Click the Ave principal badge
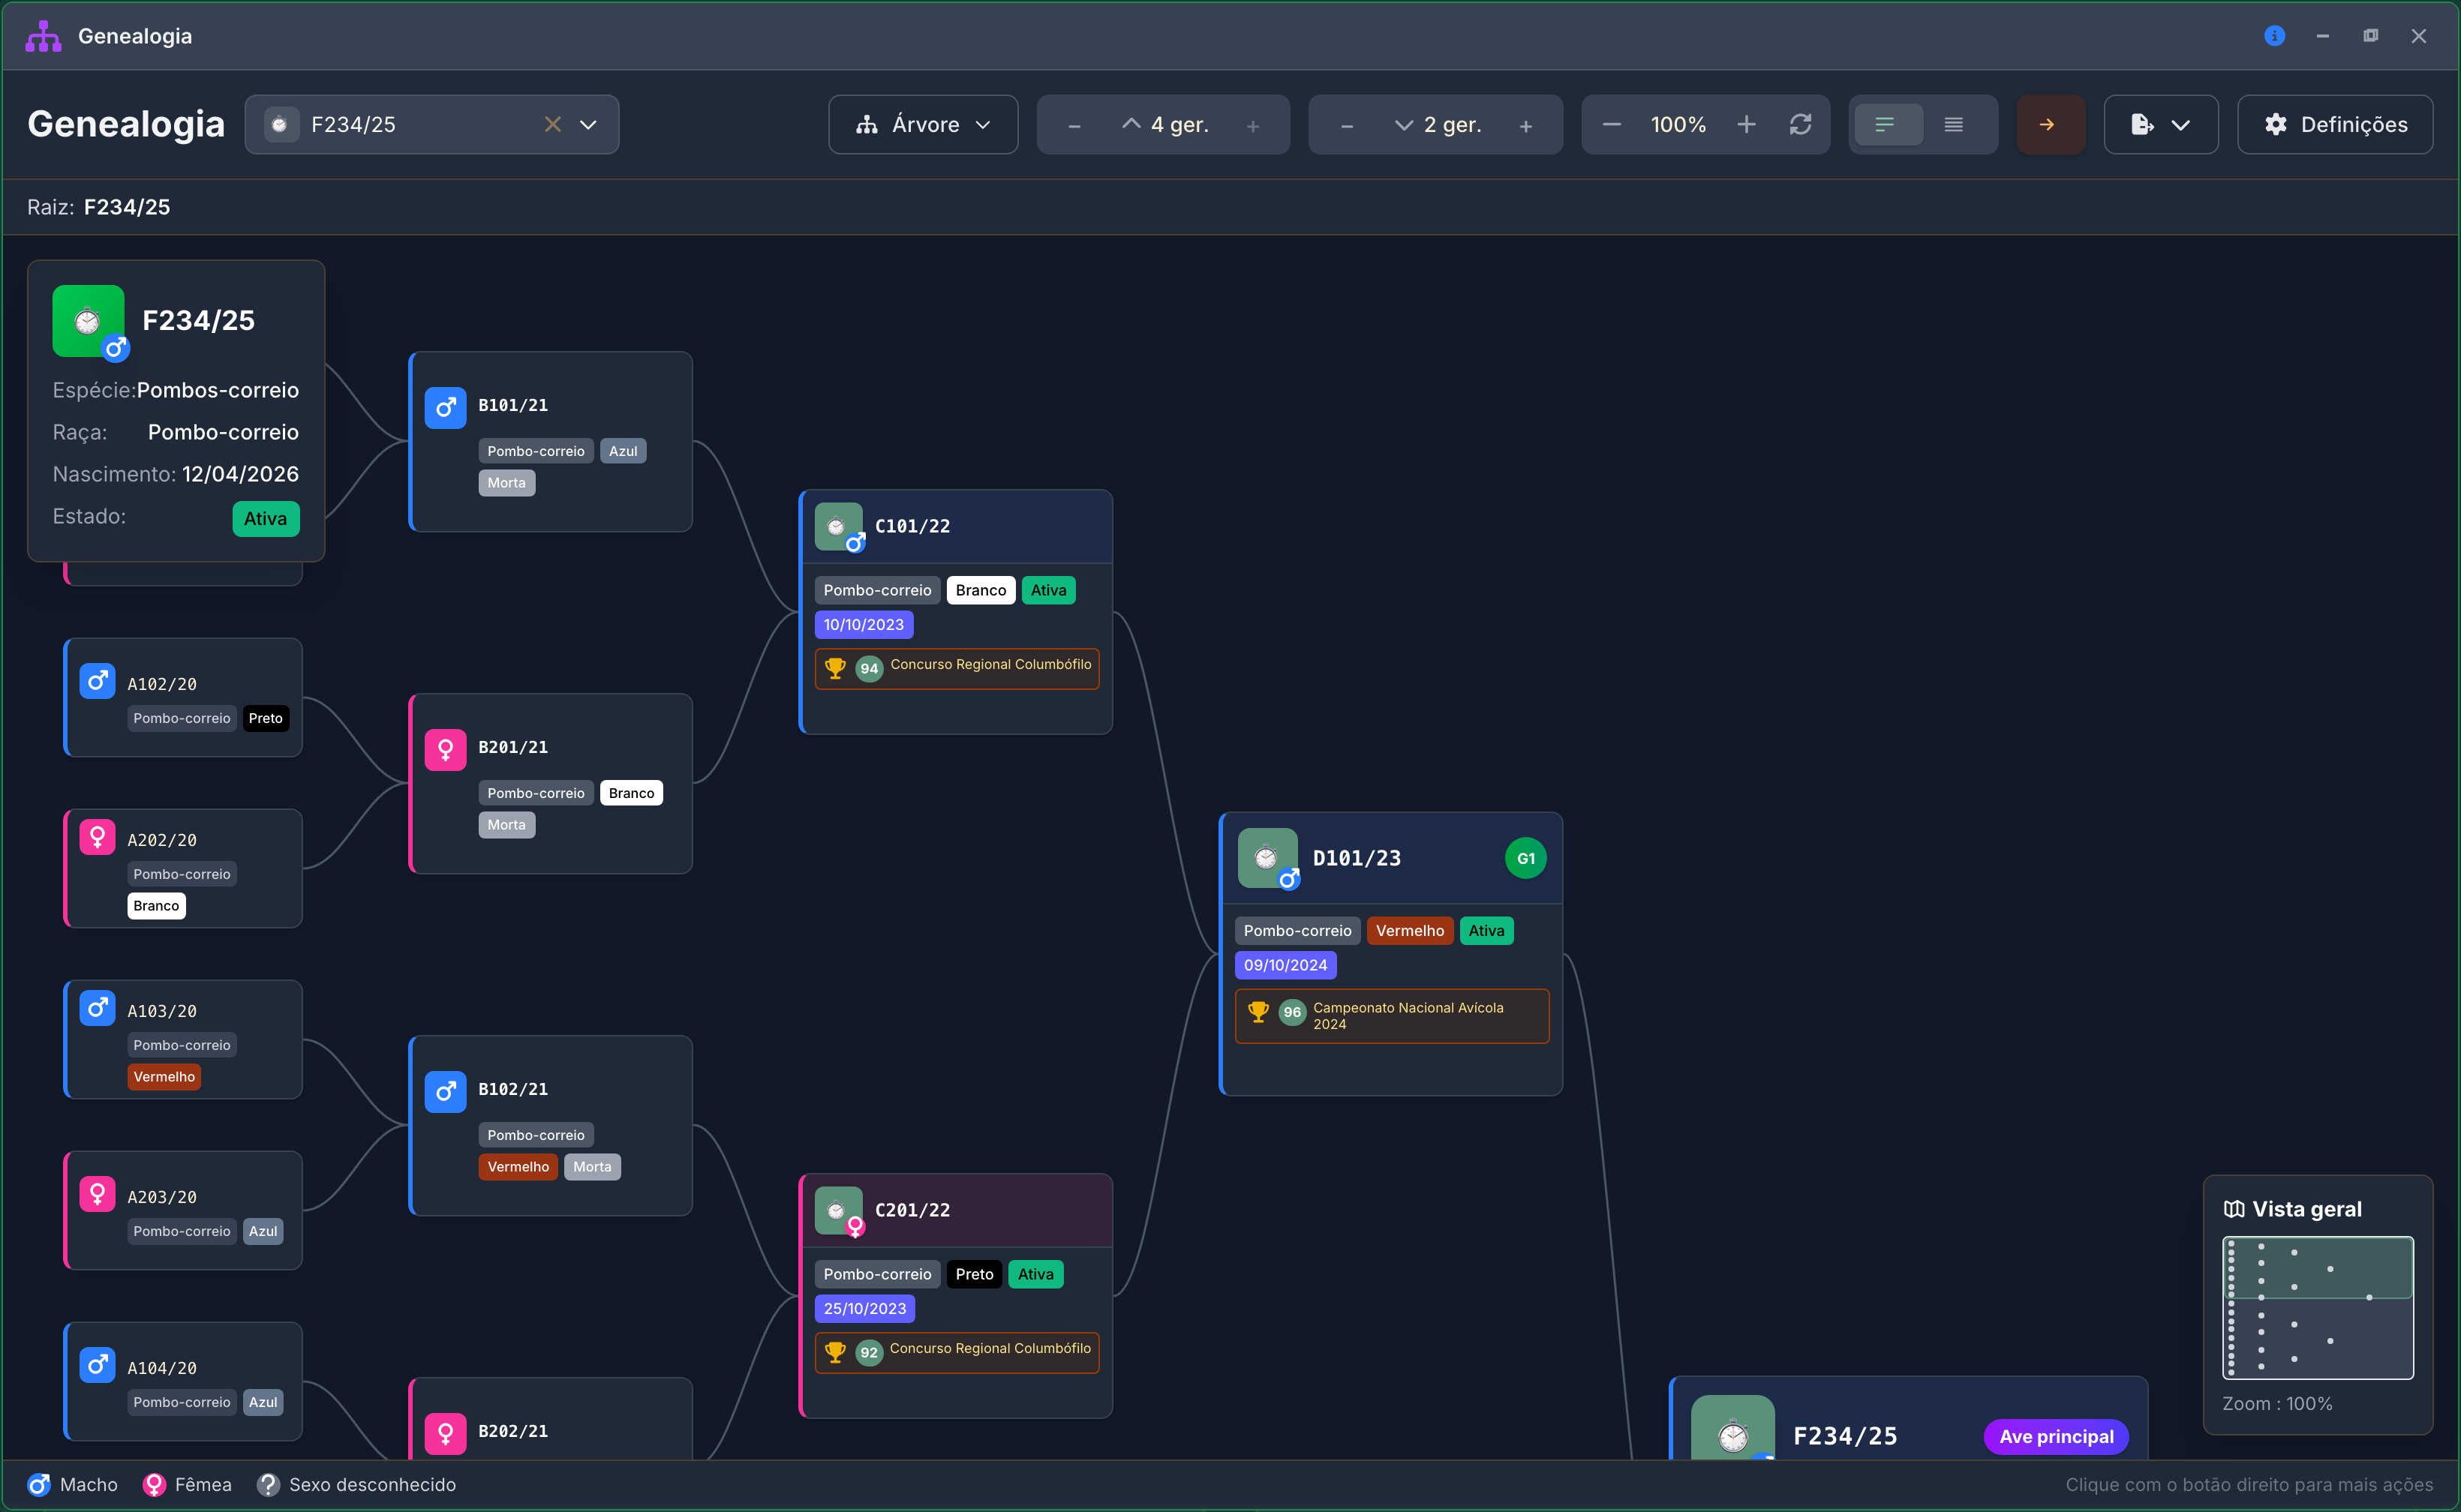The image size is (2461, 1512). coord(2056,1437)
